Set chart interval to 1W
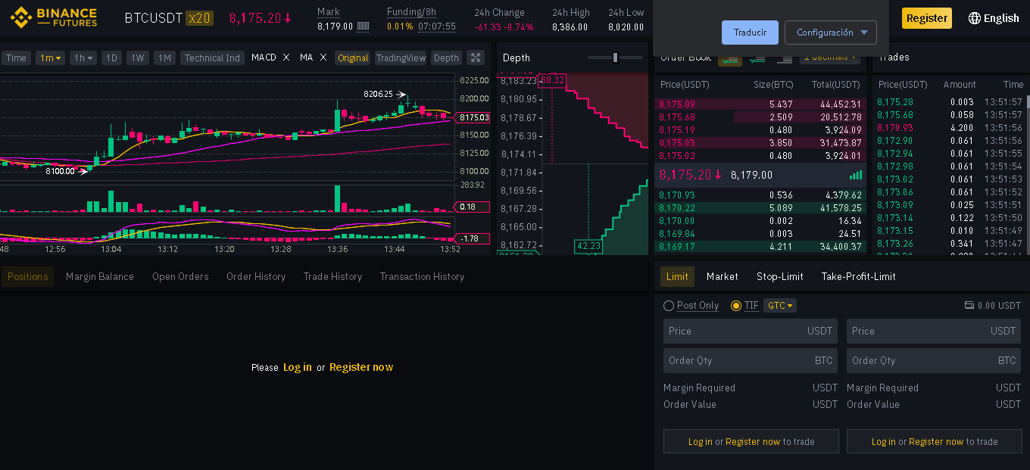1030x470 pixels. point(137,58)
